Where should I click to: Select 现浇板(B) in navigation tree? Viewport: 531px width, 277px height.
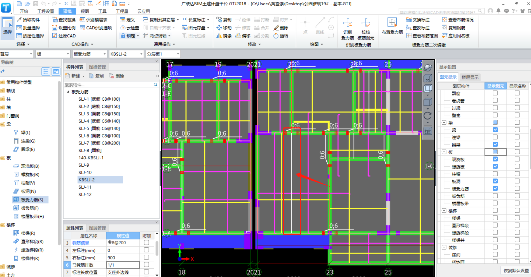click(x=27, y=166)
